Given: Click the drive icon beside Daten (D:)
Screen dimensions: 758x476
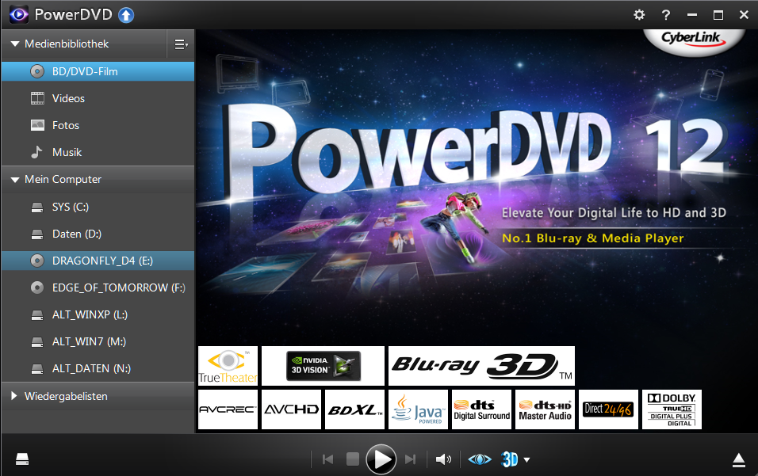Looking at the screenshot, I should (37, 234).
